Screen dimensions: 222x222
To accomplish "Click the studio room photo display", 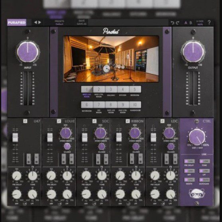I will tap(111, 59).
